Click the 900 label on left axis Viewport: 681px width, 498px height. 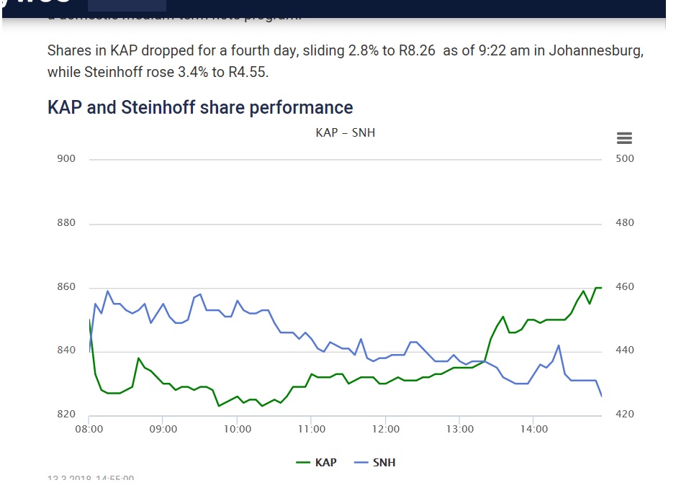66,159
